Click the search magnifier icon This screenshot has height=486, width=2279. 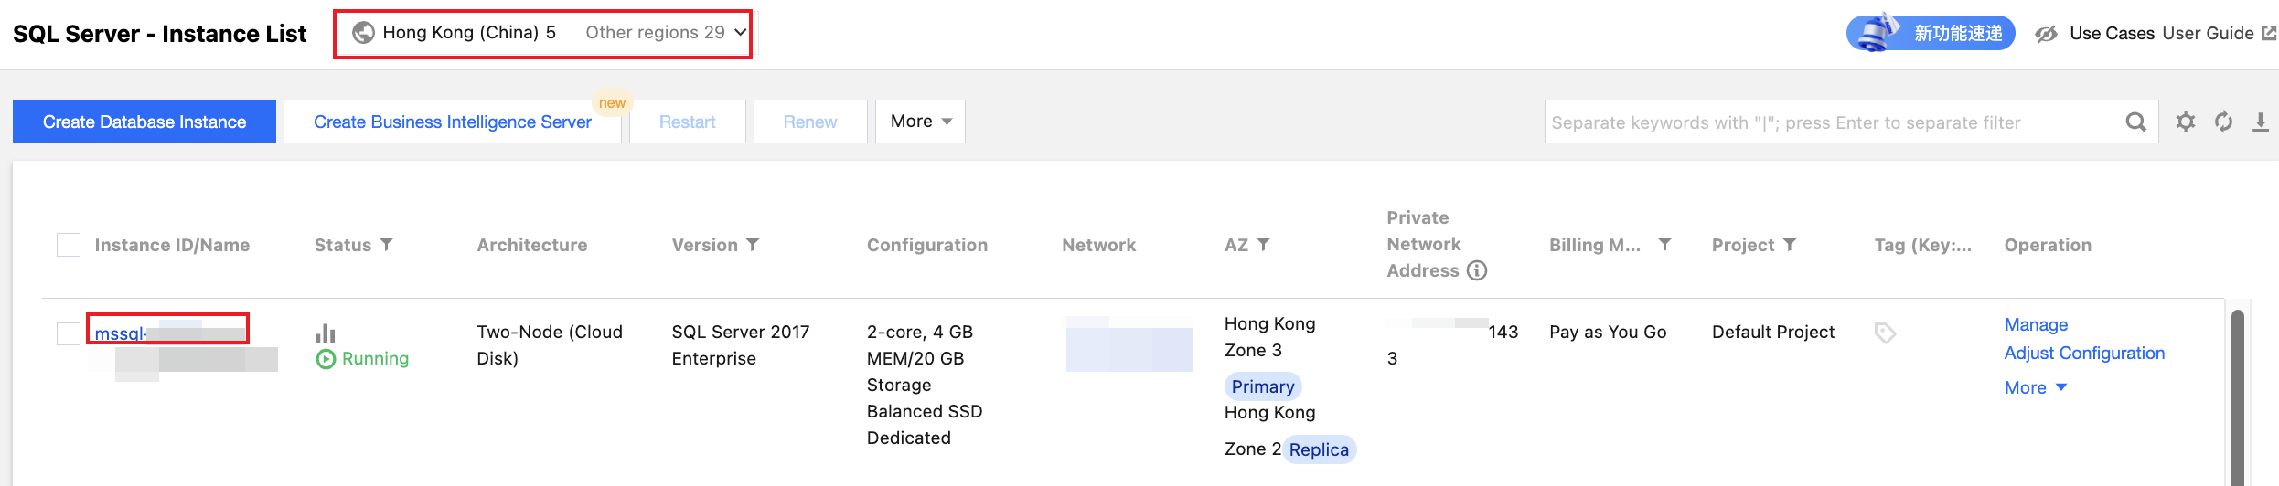pyautogui.click(x=2135, y=121)
